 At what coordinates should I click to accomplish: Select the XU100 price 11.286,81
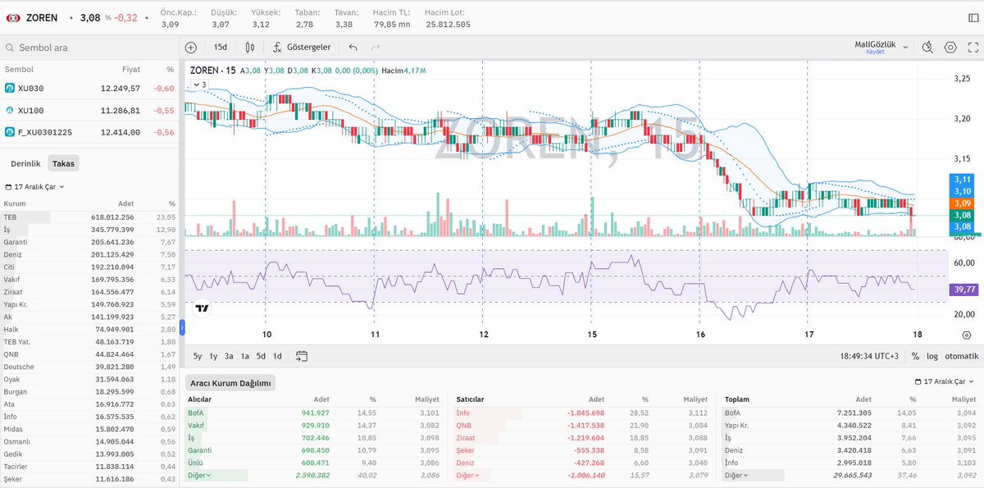(121, 110)
